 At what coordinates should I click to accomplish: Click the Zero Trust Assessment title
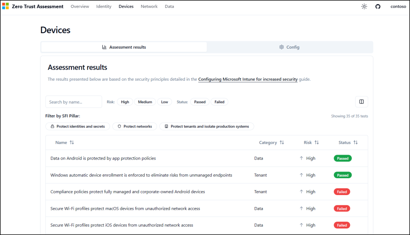pos(38,6)
